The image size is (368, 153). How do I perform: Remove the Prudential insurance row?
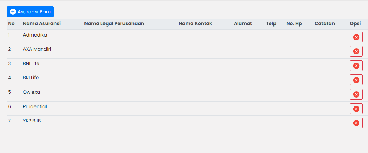coord(356,109)
